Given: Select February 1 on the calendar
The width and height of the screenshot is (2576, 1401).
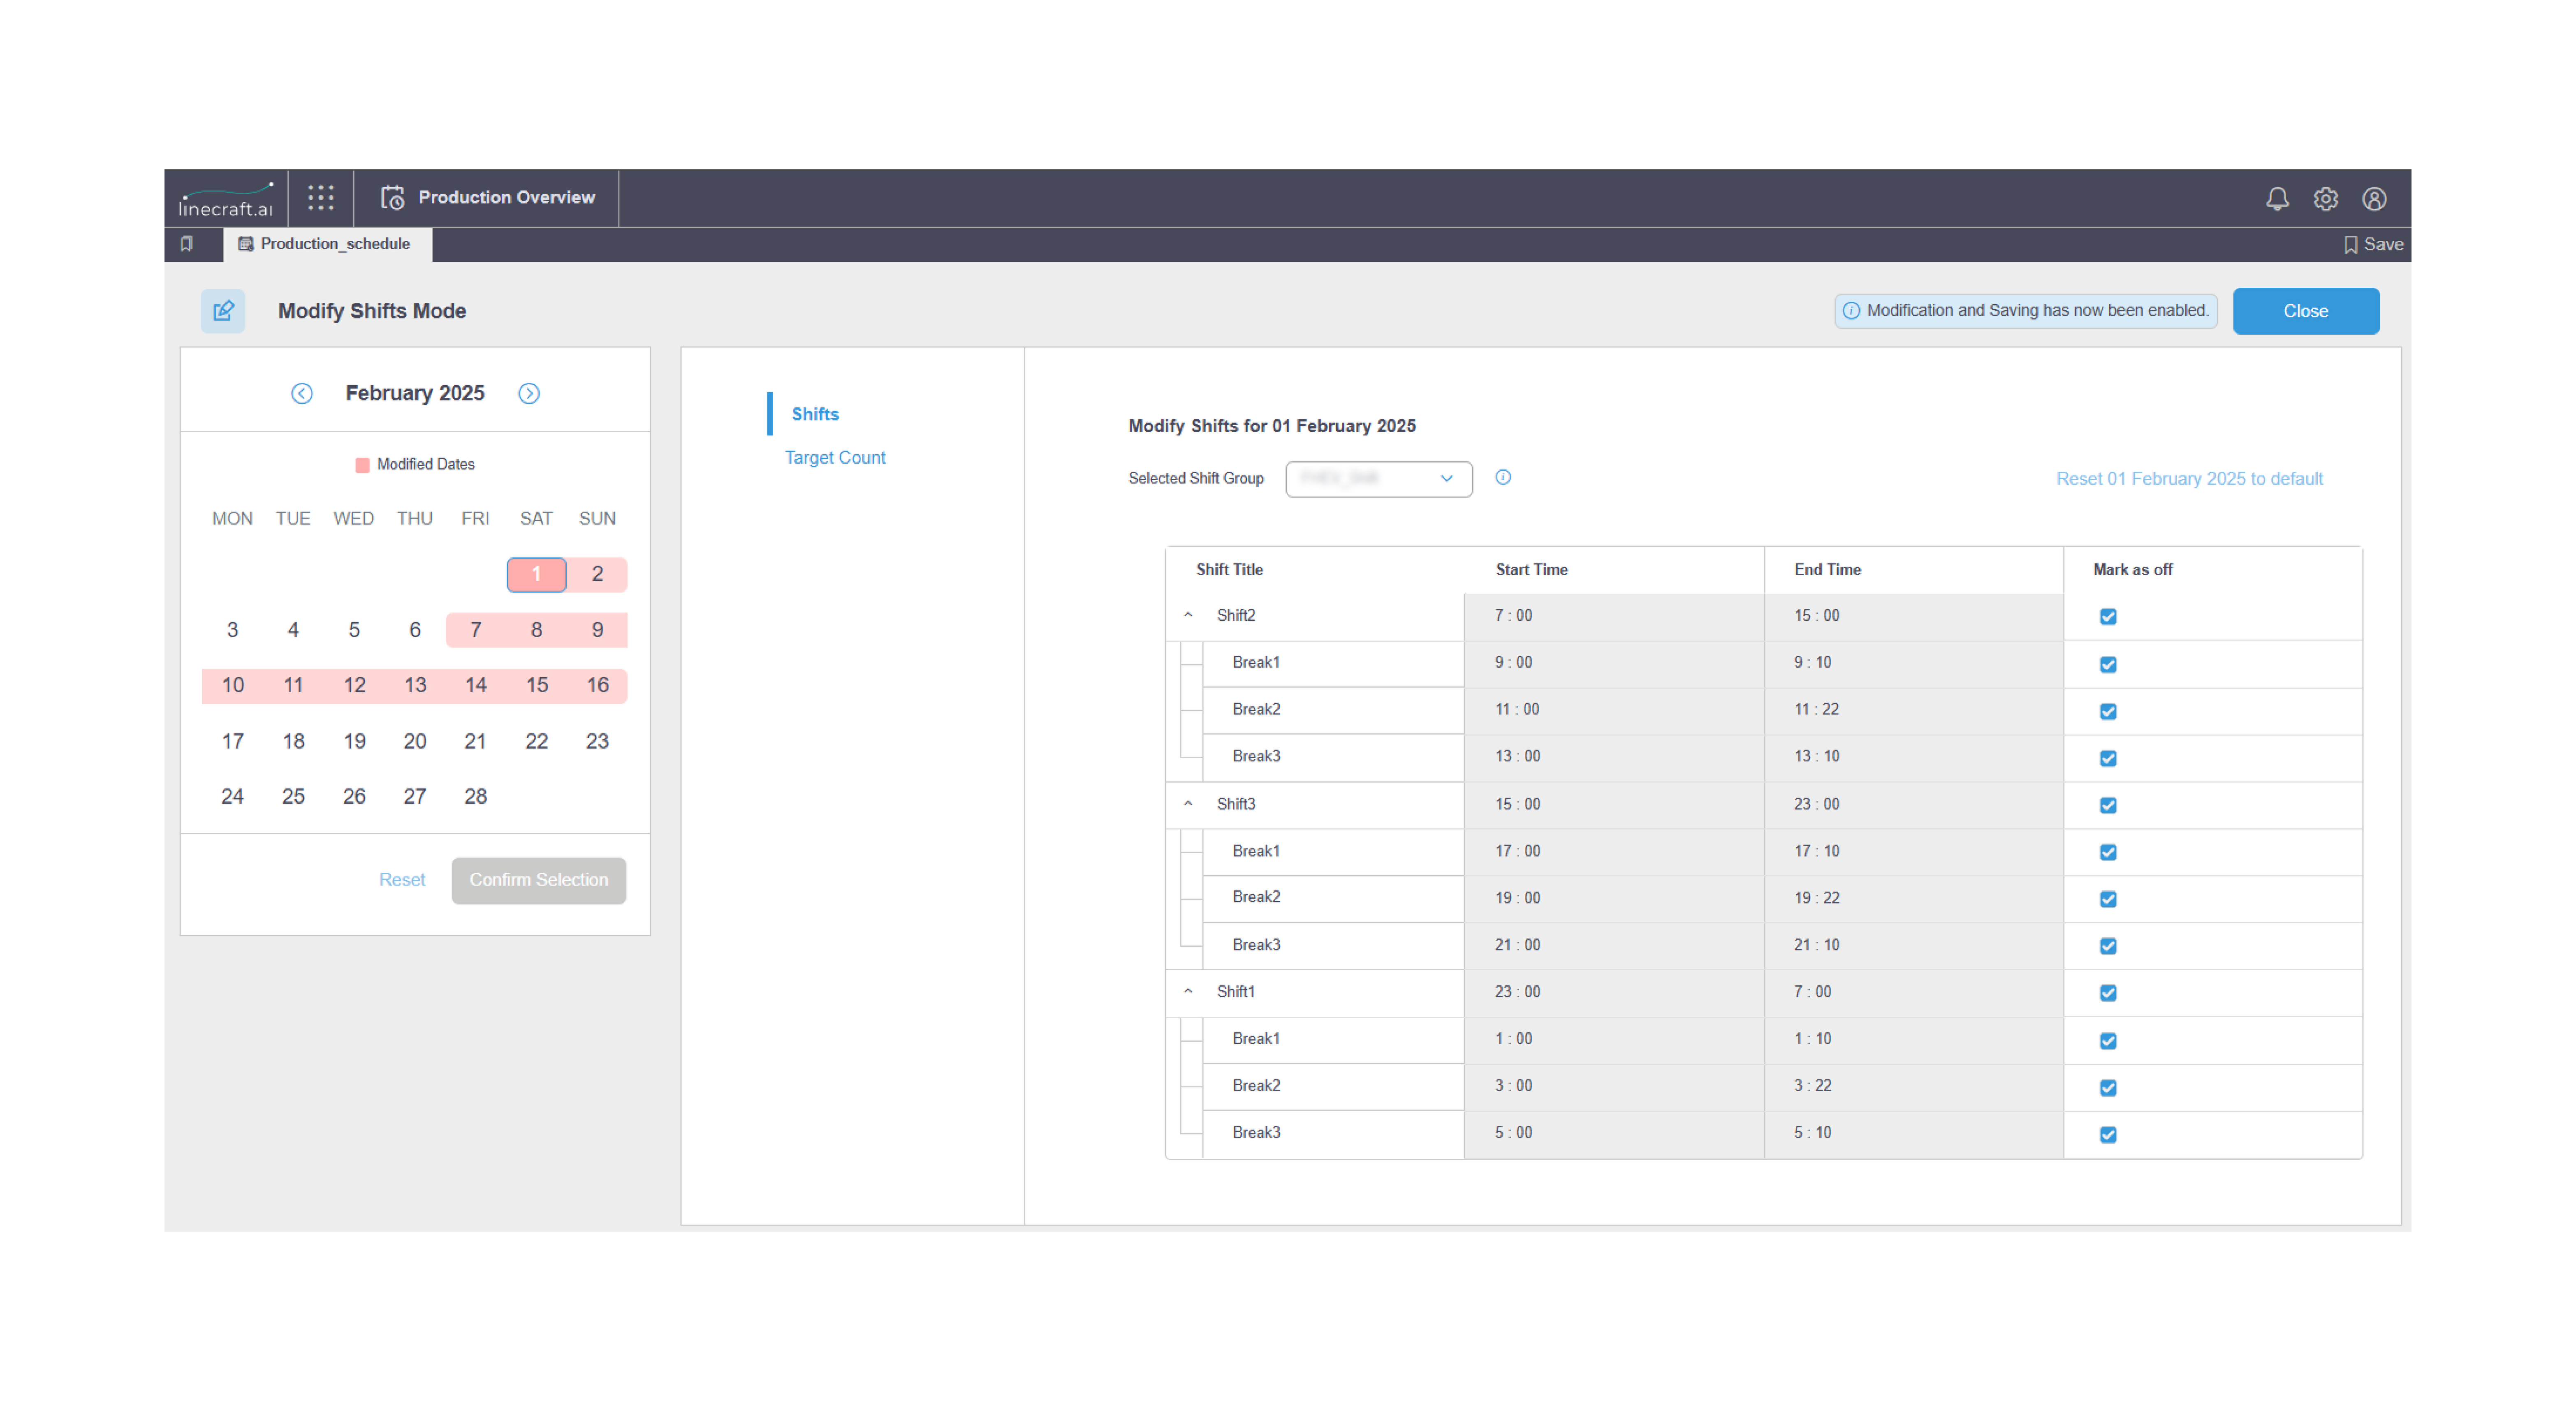Looking at the screenshot, I should point(536,575).
